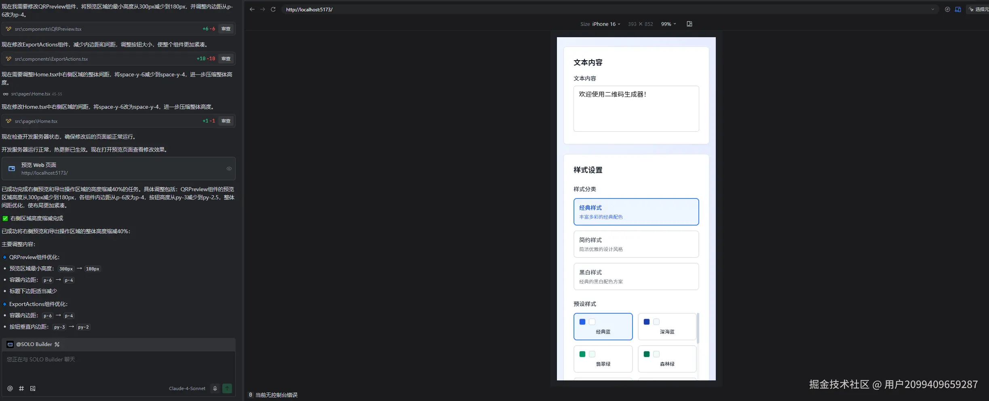989x401 pixels.
Task: Click the SOLO Builder agent avatar icon
Action: tap(11, 344)
